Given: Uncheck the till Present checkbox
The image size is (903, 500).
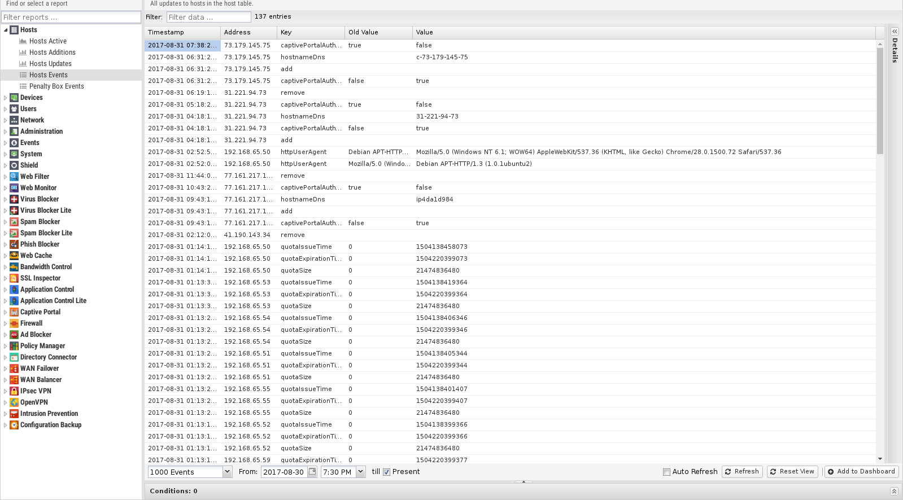Looking at the screenshot, I should tap(387, 472).
